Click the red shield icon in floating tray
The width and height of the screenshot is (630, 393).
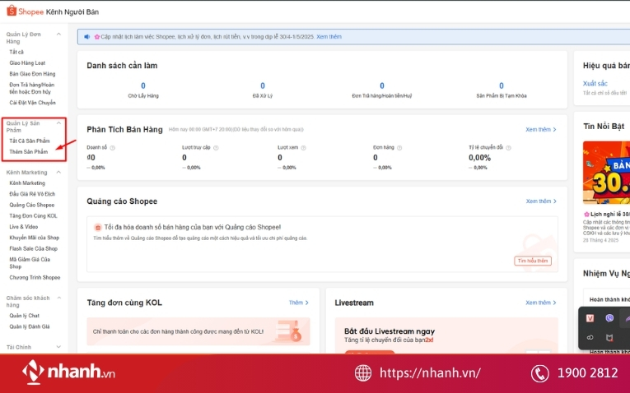(609, 338)
